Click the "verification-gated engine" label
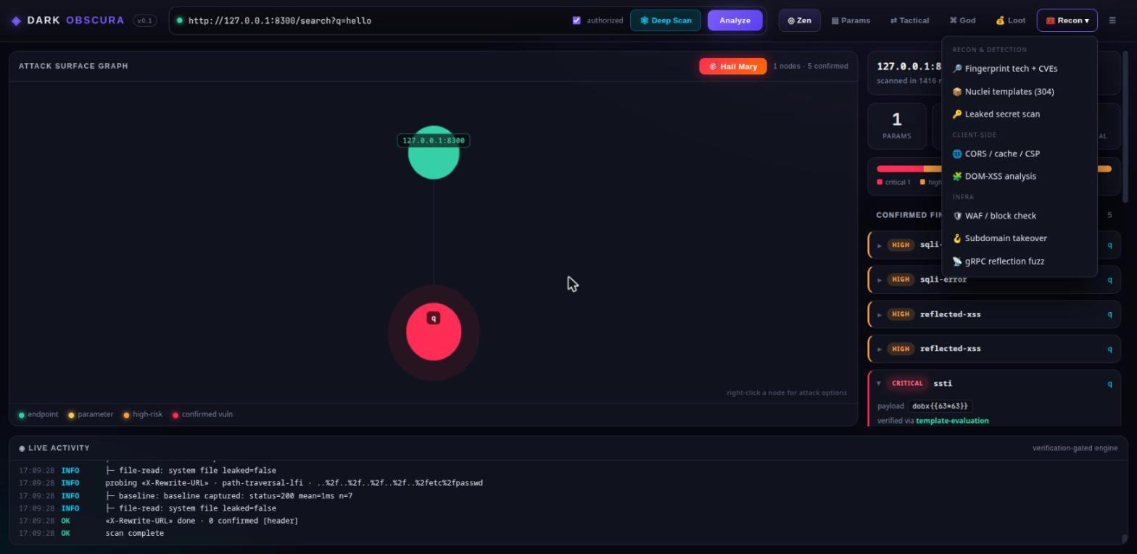The height and width of the screenshot is (554, 1137). pyautogui.click(x=1075, y=448)
